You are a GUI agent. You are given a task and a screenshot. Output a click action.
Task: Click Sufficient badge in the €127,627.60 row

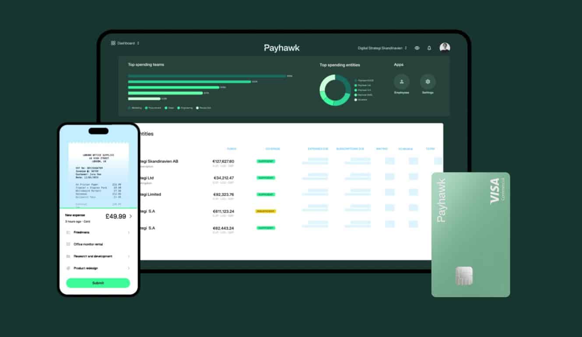point(266,161)
